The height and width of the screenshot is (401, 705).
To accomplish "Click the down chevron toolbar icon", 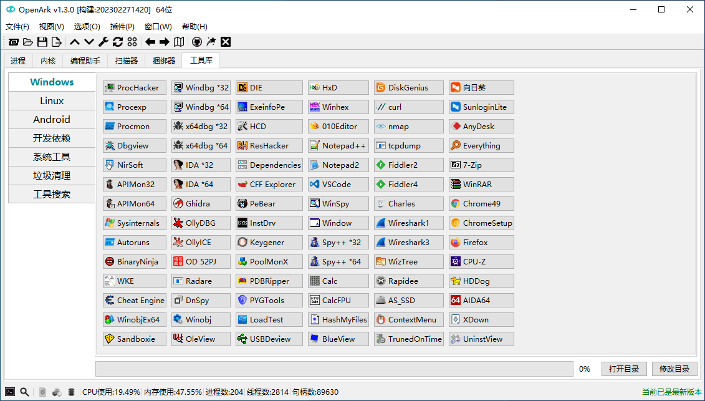I will point(89,42).
